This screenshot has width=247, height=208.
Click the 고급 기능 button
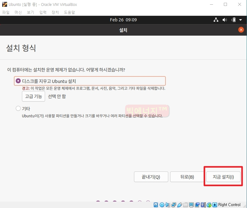click(x=34, y=96)
